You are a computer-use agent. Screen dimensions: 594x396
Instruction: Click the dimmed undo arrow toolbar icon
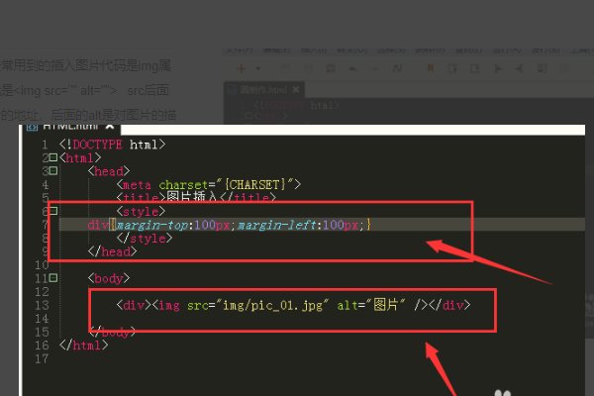click(x=352, y=68)
